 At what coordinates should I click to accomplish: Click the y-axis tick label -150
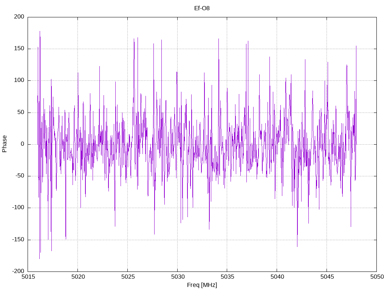(18, 239)
